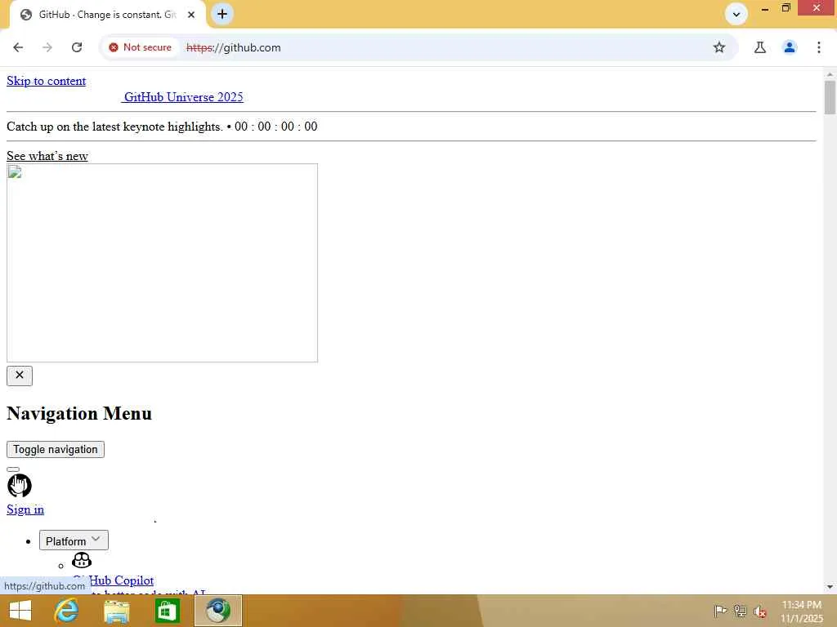Screen dimensions: 837x627
Task: Click the vertical scrollbar thumb
Action: 830,97
